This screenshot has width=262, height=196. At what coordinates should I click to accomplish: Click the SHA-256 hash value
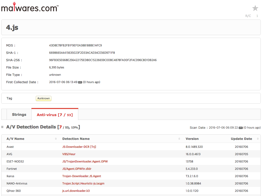[x=103, y=60]
